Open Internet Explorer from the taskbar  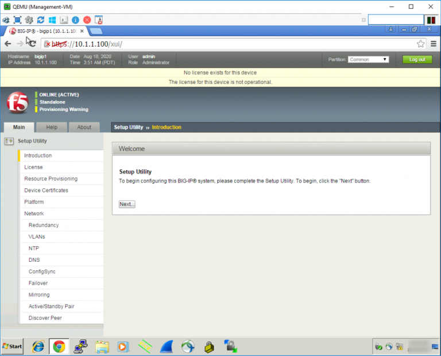tap(38, 346)
